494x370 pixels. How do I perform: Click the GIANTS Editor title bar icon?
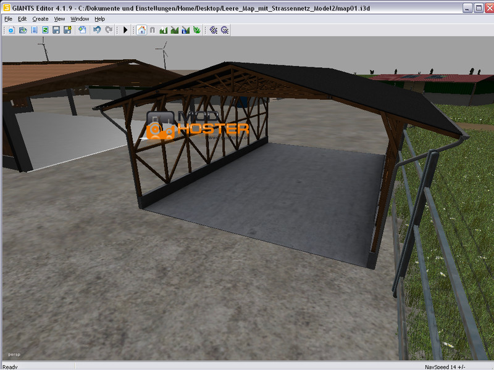coord(6,8)
